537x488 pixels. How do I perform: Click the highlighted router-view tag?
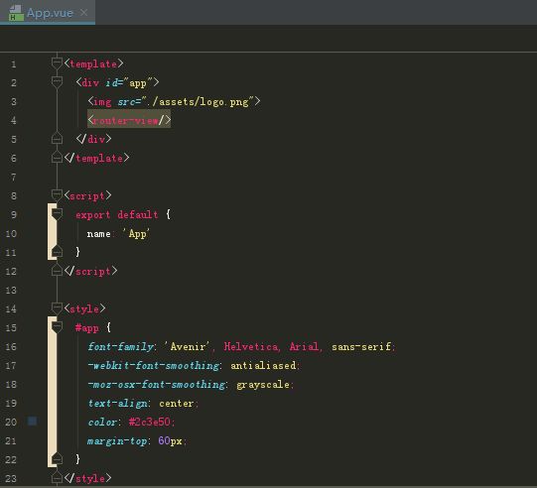(129, 120)
